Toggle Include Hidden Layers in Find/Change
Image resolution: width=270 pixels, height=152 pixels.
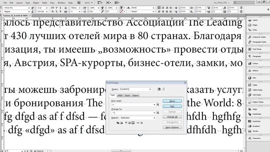pyautogui.click(x=126, y=123)
